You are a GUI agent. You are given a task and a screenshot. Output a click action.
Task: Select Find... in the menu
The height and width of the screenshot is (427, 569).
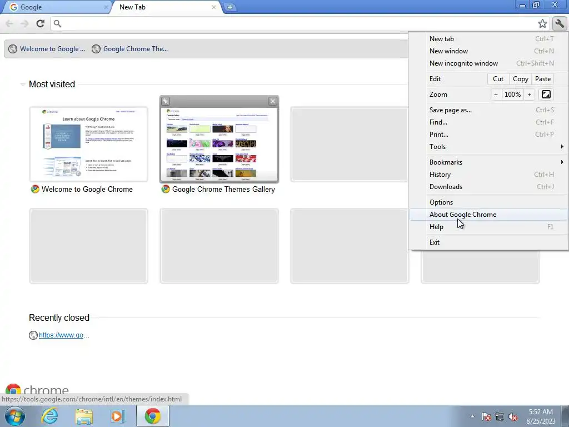coord(488,122)
